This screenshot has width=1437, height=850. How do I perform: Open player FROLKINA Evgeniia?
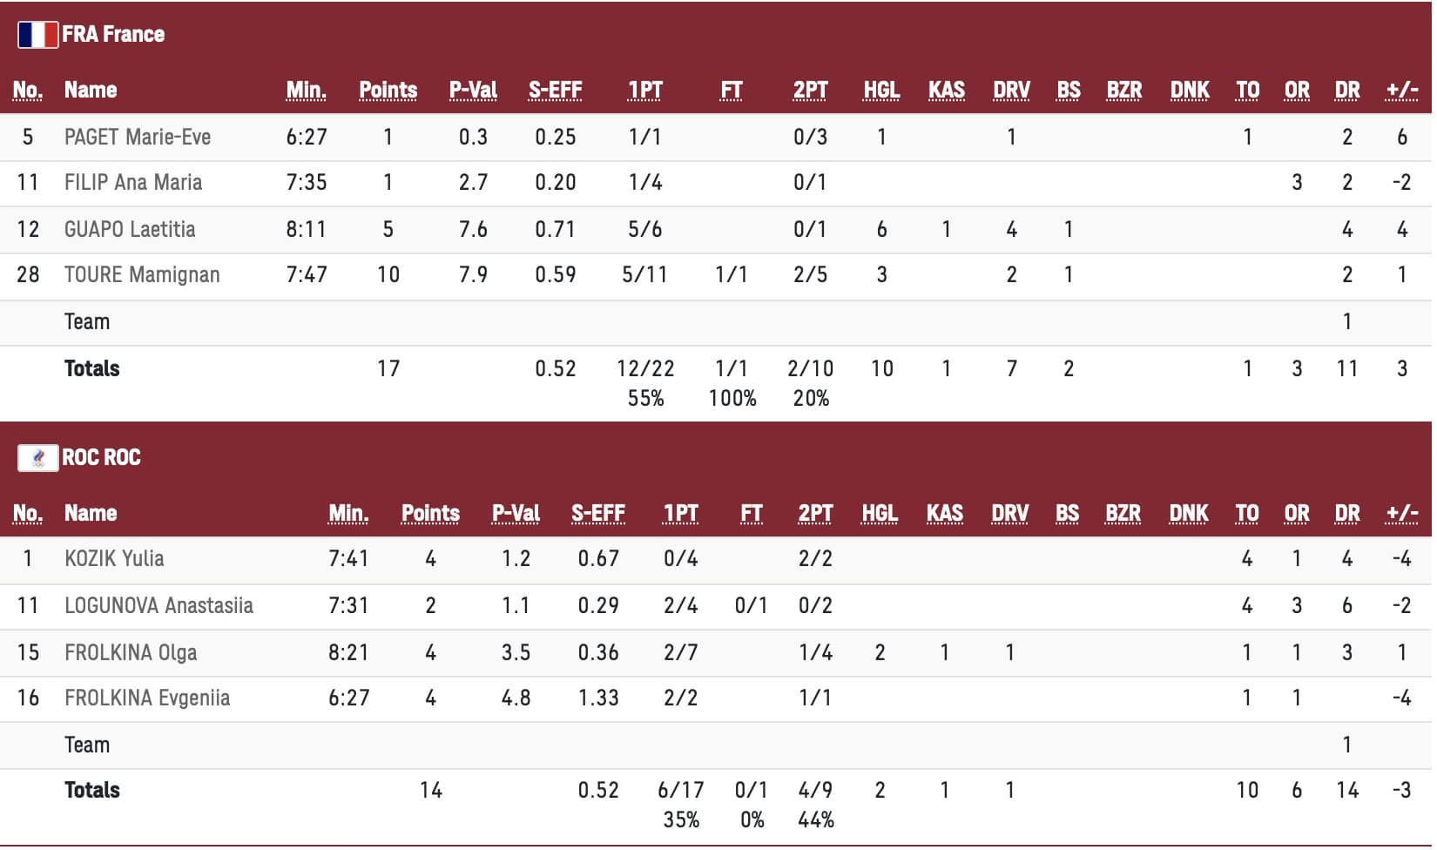point(147,698)
